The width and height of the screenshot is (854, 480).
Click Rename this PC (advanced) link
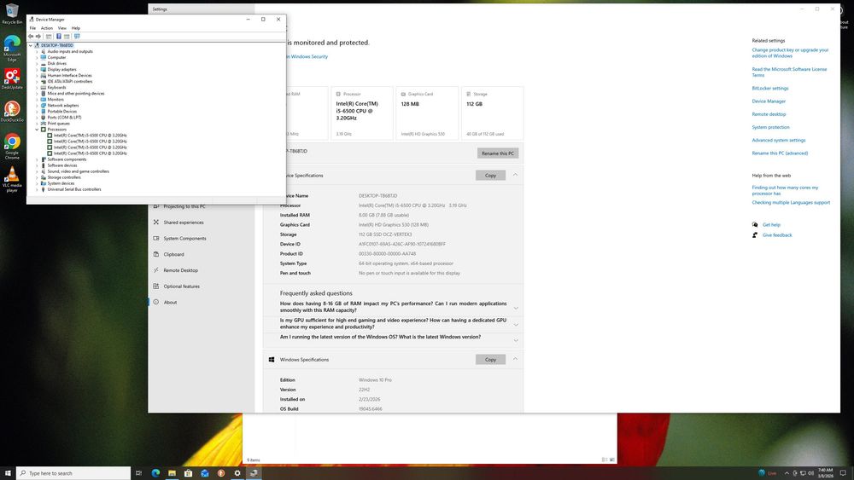[x=780, y=153]
